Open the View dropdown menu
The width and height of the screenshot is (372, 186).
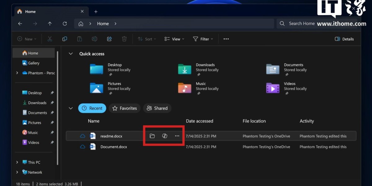174,39
